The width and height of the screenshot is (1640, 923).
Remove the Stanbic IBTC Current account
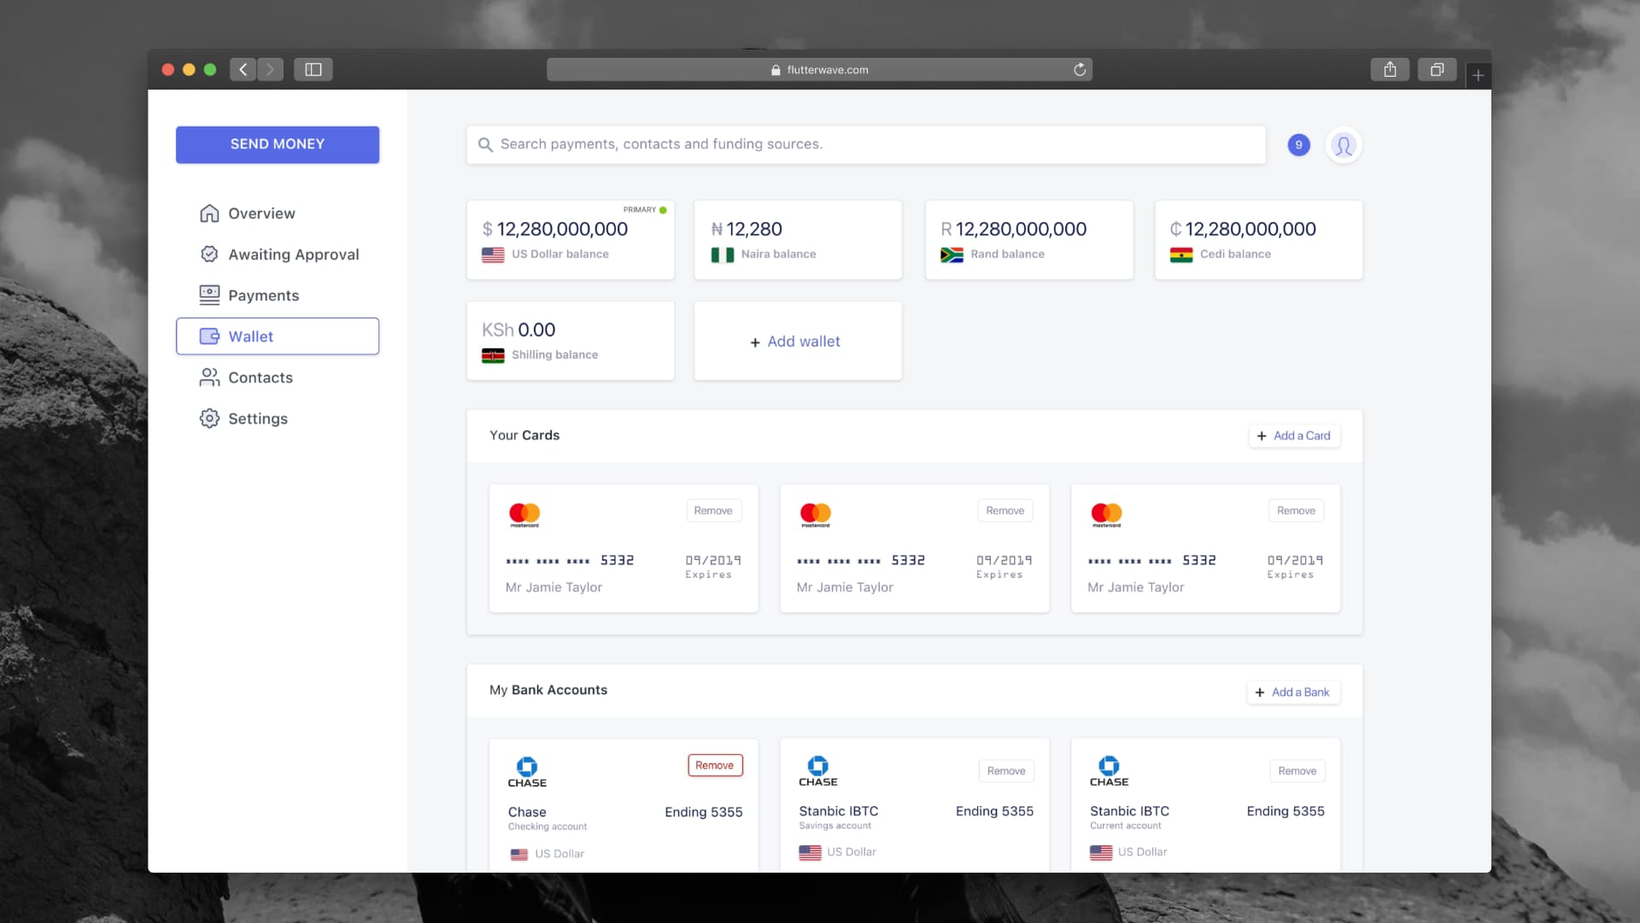[x=1297, y=771]
